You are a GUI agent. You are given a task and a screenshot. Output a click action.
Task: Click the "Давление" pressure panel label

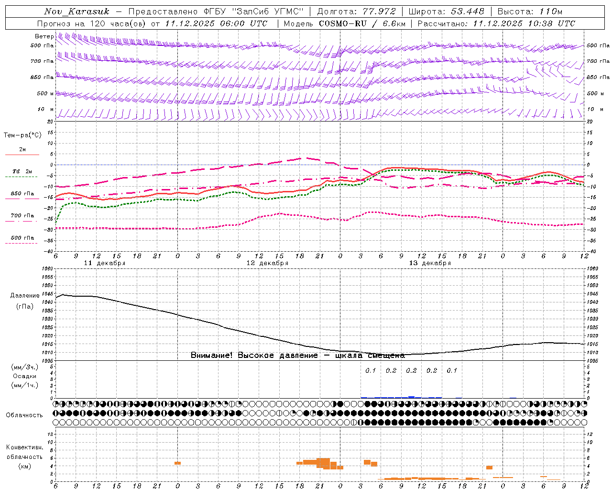[25, 296]
